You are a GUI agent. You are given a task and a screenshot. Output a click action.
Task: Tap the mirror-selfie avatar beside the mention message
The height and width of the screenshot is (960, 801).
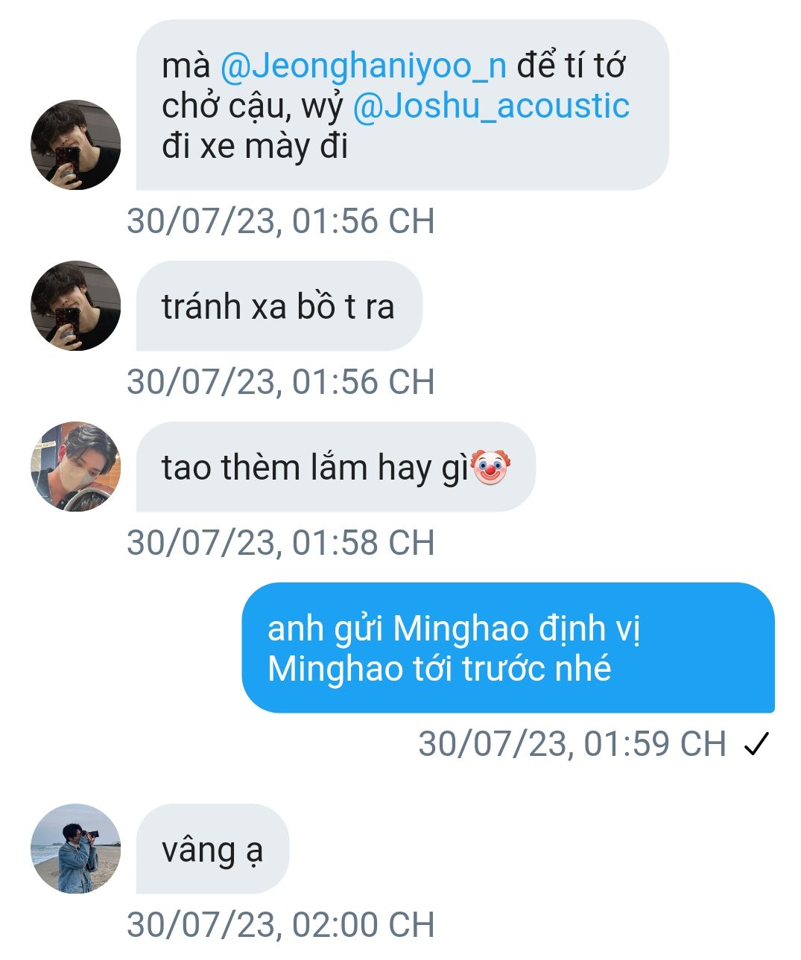(x=75, y=145)
